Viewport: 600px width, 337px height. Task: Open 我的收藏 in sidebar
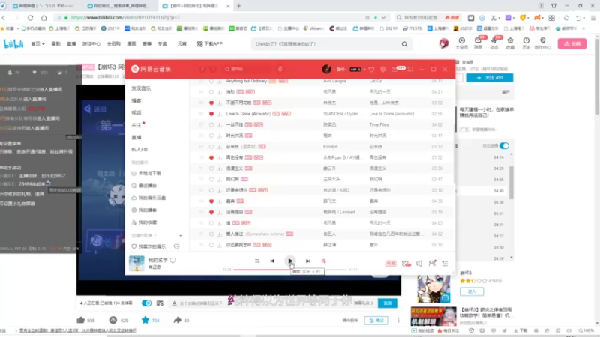click(144, 222)
